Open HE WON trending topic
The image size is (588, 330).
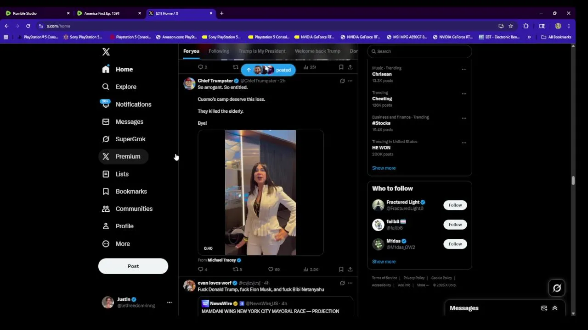click(x=381, y=148)
